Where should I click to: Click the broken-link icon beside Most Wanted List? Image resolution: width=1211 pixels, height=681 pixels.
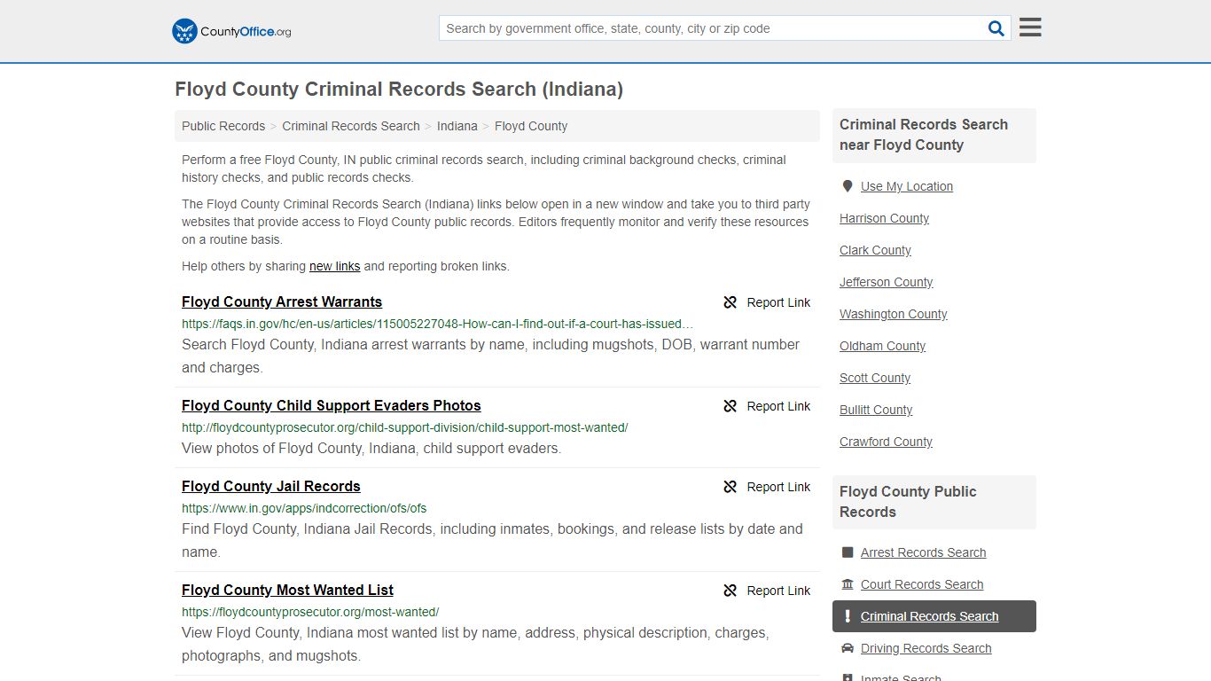pos(731,591)
